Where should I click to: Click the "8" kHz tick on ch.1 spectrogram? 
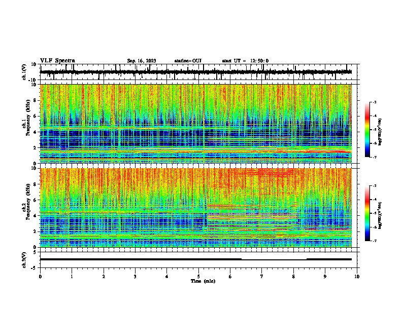point(36,100)
